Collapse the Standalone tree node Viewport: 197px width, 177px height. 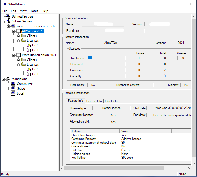[x=3, y=79]
